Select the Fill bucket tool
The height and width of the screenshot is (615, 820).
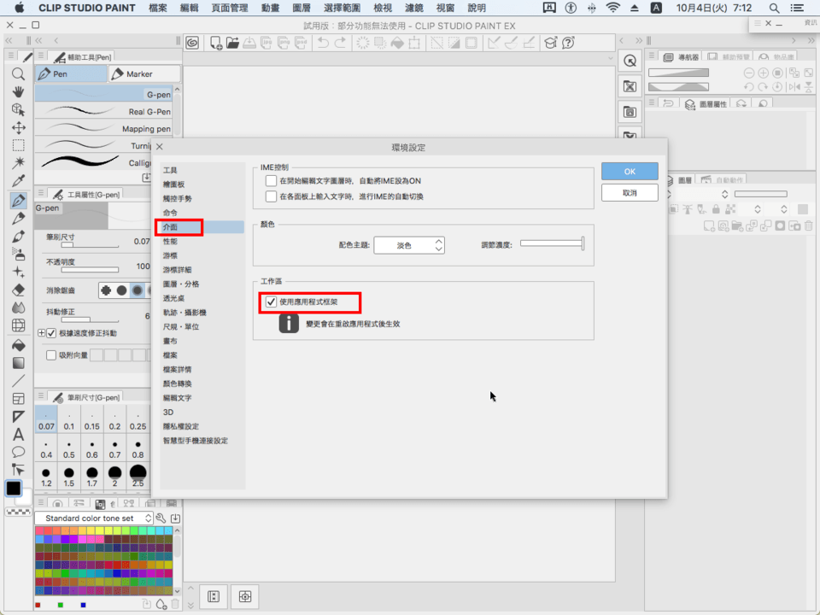pos(18,345)
